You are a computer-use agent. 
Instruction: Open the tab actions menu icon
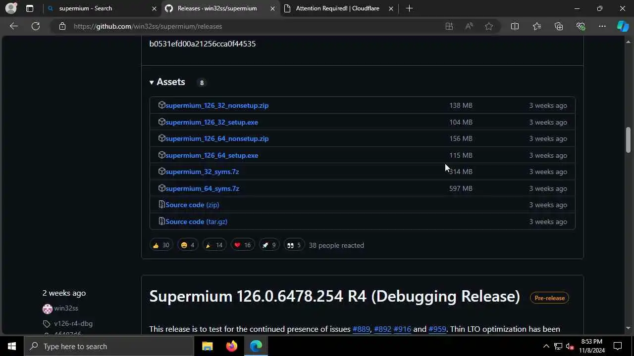(30, 8)
